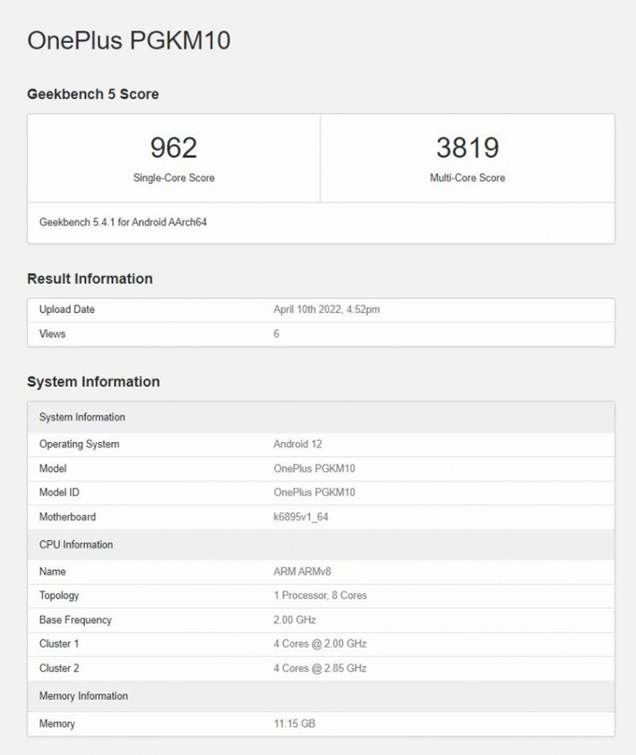Select the ARM ARMv8 processor name

(300, 571)
